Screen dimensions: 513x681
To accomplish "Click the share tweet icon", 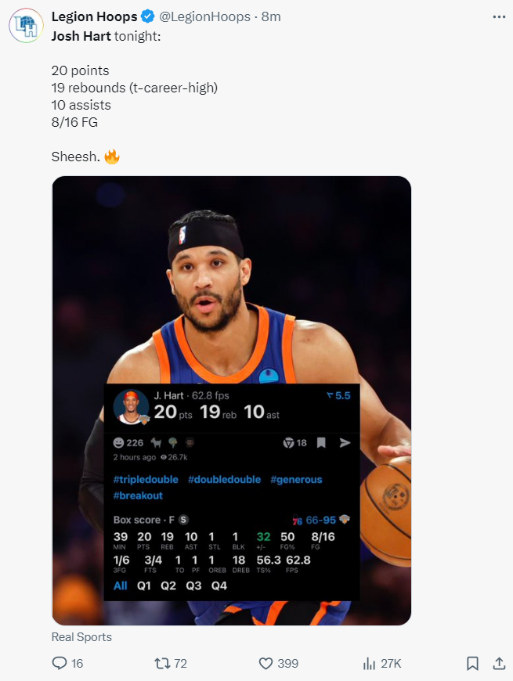I will coord(498,663).
